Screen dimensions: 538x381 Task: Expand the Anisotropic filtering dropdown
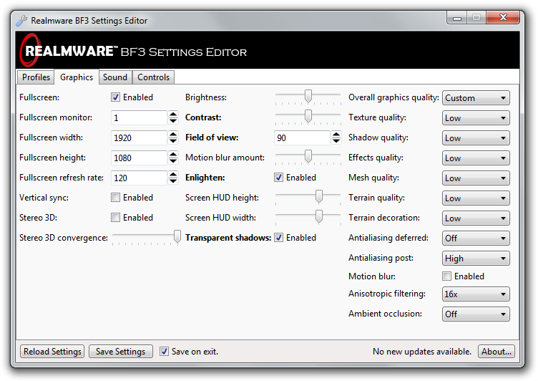476,294
